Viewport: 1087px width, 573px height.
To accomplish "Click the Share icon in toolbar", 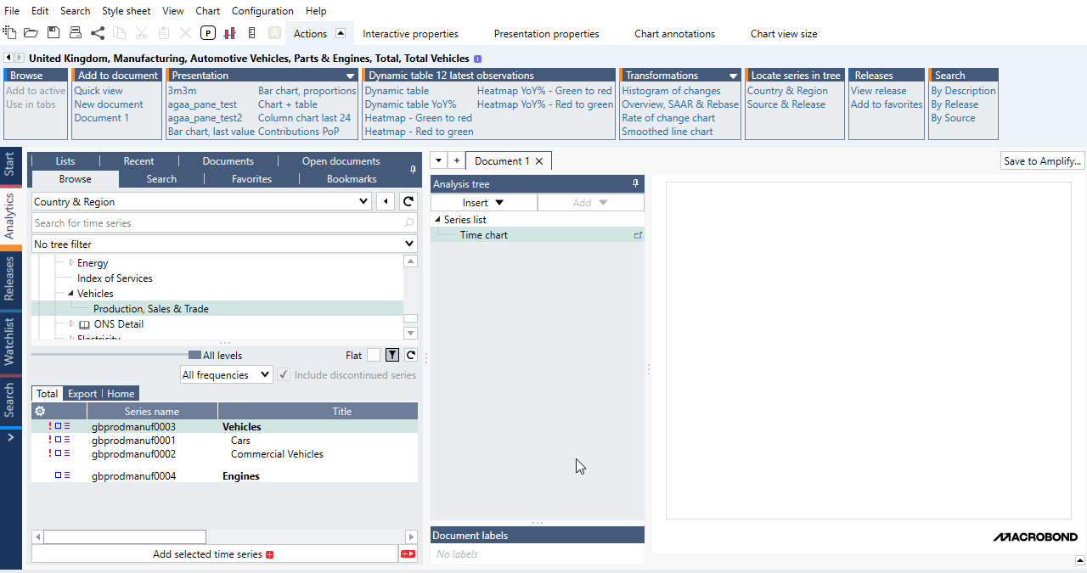I will (x=98, y=33).
